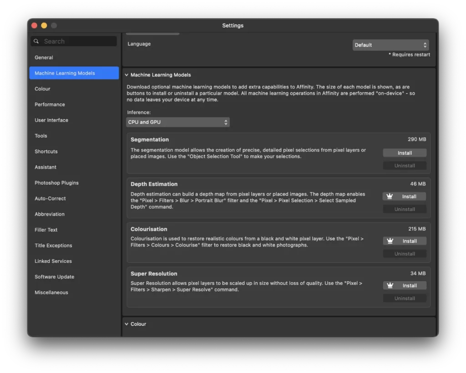The width and height of the screenshot is (466, 373).
Task: Open Shortcuts settings
Action: (46, 151)
